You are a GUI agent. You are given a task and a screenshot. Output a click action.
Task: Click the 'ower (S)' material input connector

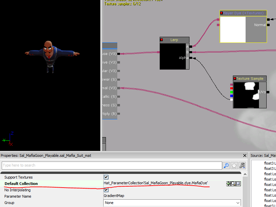[x=119, y=80]
